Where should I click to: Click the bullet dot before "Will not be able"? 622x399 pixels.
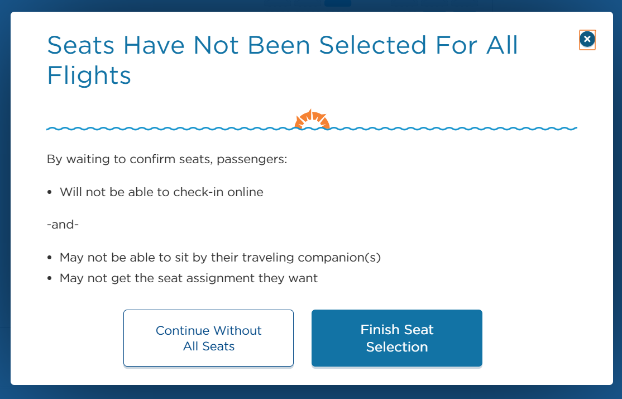click(50, 193)
